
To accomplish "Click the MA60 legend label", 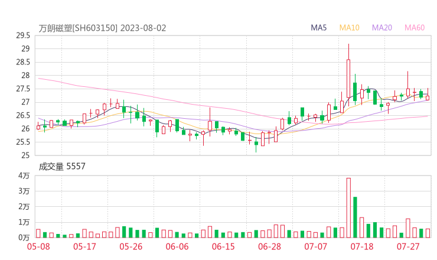I will (x=415, y=28).
